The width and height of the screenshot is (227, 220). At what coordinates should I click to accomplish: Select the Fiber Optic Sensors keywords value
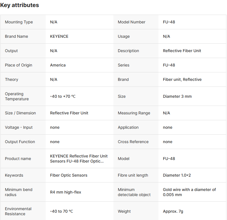69,175
